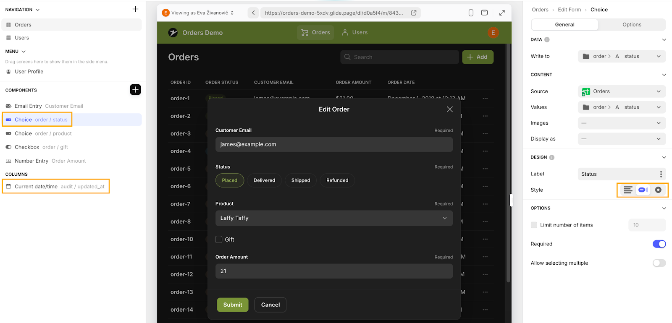Select the Email Entry component
This screenshot has height=323, width=672.
(71, 106)
